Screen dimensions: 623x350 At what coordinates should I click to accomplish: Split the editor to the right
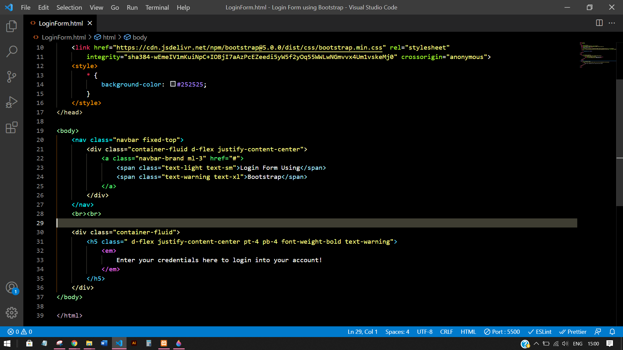[599, 23]
